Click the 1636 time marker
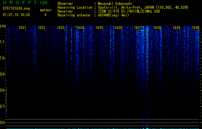The width and height of the screenshot is (202, 129). tap(119, 28)
